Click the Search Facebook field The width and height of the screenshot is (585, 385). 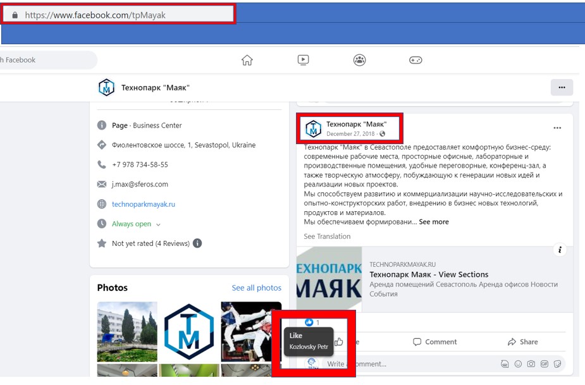coord(49,60)
